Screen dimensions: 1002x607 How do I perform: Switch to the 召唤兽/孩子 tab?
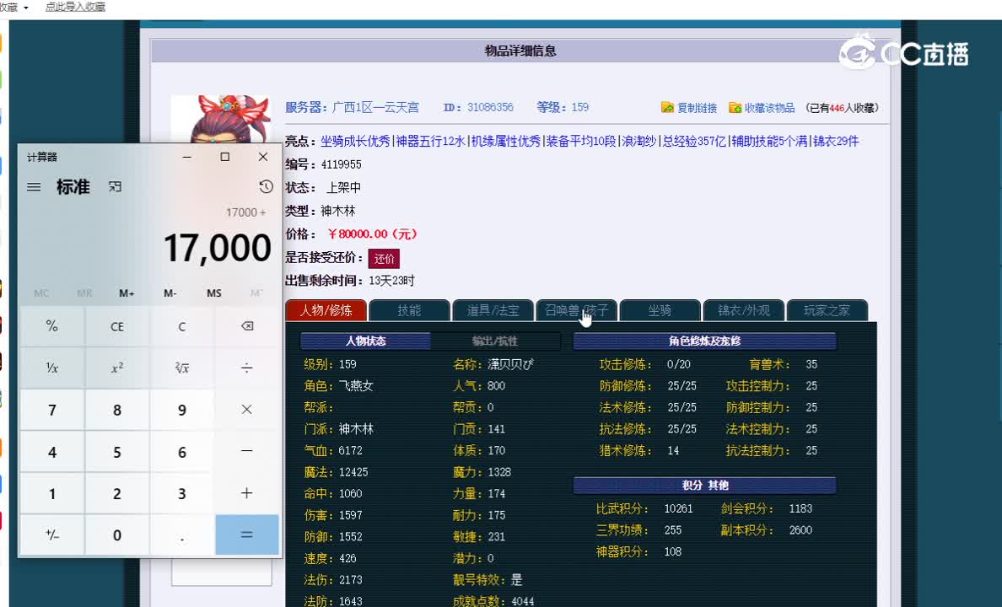click(576, 310)
